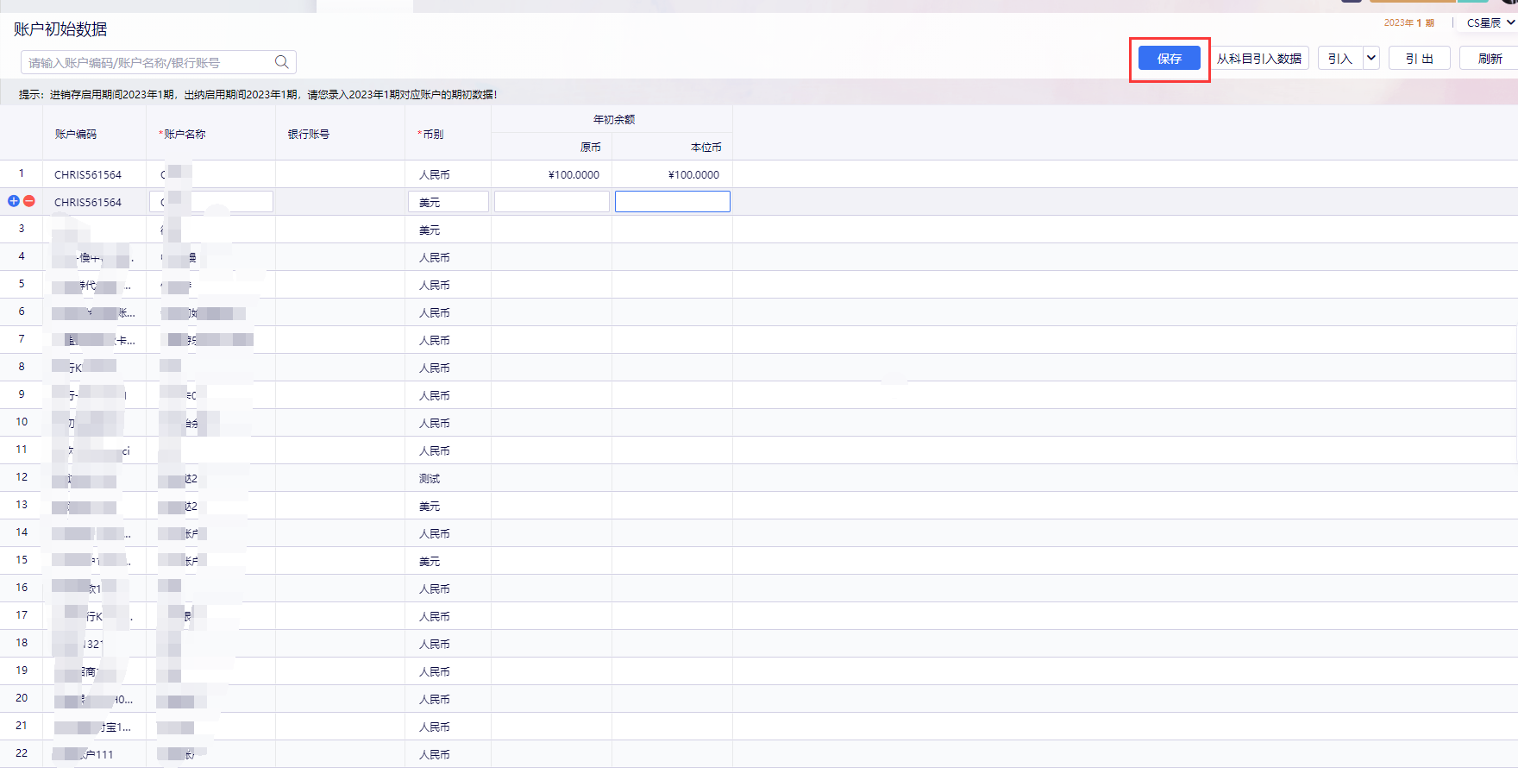Click the 美元 currency cell in row 13
The image size is (1518, 768).
tap(430, 506)
